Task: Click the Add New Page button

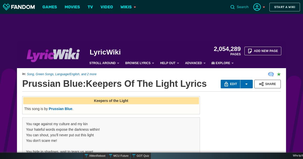Action: pos(263,51)
